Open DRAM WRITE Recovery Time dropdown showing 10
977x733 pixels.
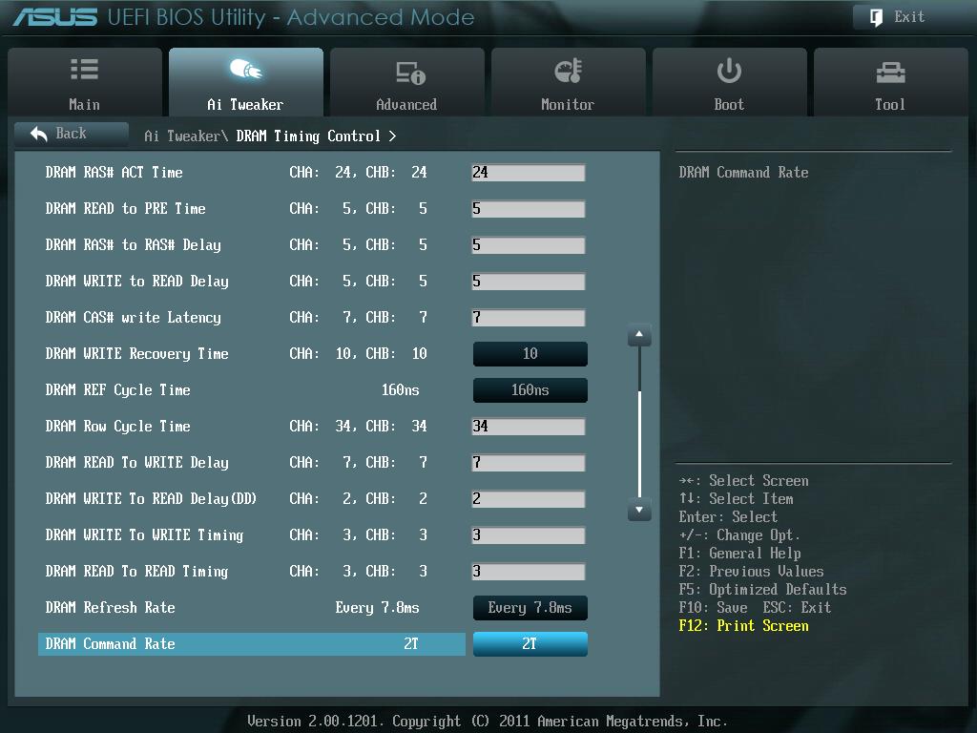pyautogui.click(x=530, y=354)
